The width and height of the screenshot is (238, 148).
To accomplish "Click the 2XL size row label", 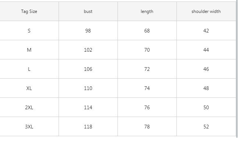I will tap(29, 107).
